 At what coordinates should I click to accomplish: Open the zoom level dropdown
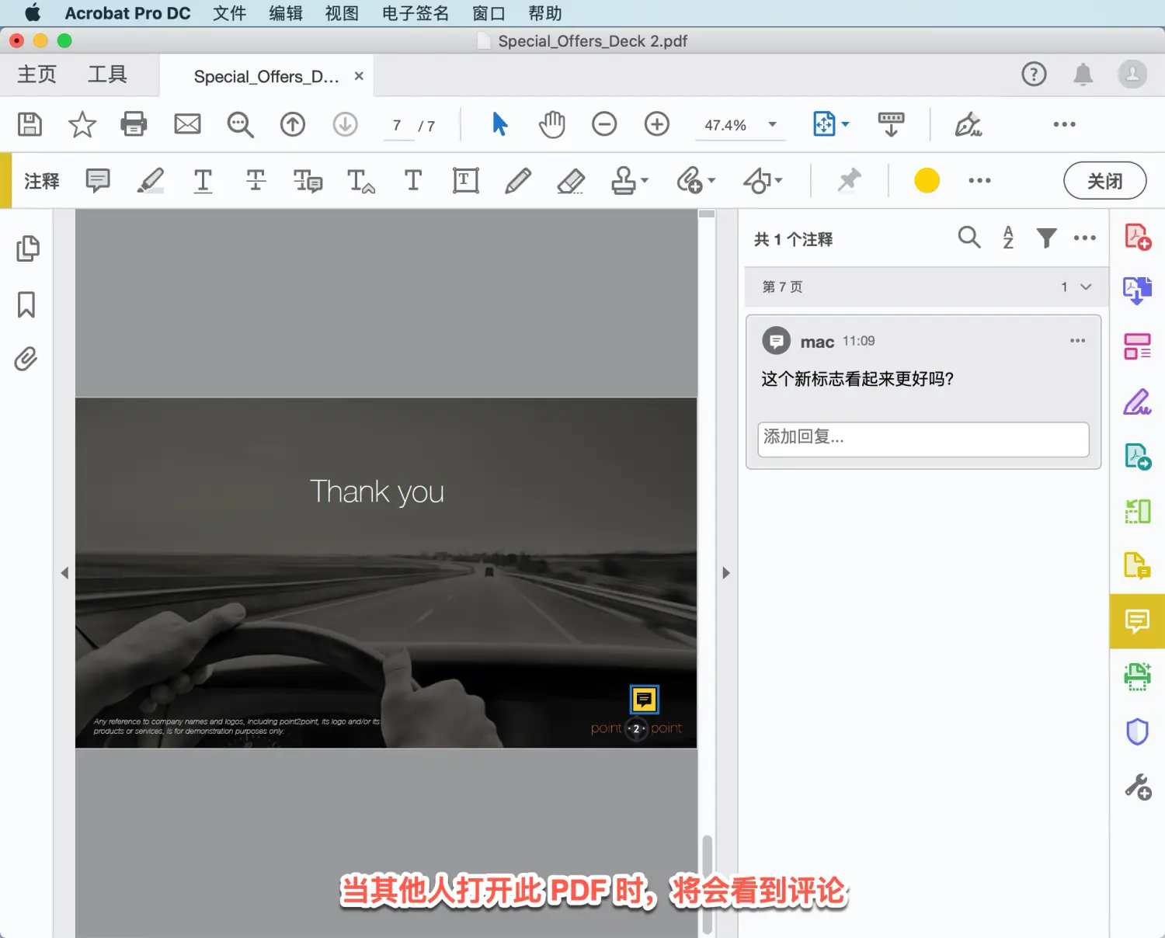tap(773, 124)
